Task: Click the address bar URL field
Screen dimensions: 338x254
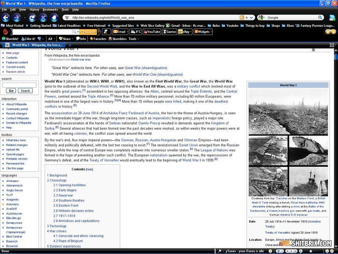Action: point(155,17)
